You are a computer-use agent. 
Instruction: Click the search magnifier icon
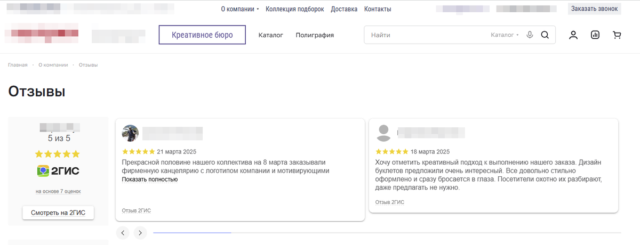pyautogui.click(x=545, y=35)
